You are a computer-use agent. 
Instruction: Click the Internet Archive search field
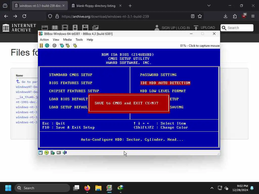click(237, 28)
